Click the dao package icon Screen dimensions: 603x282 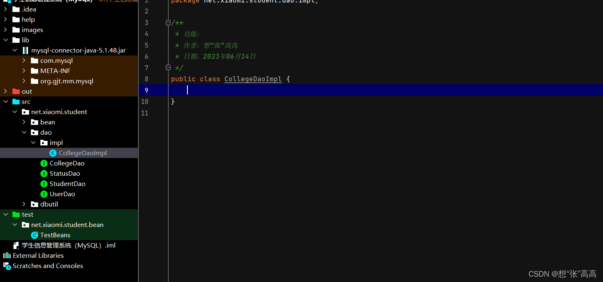click(35, 132)
